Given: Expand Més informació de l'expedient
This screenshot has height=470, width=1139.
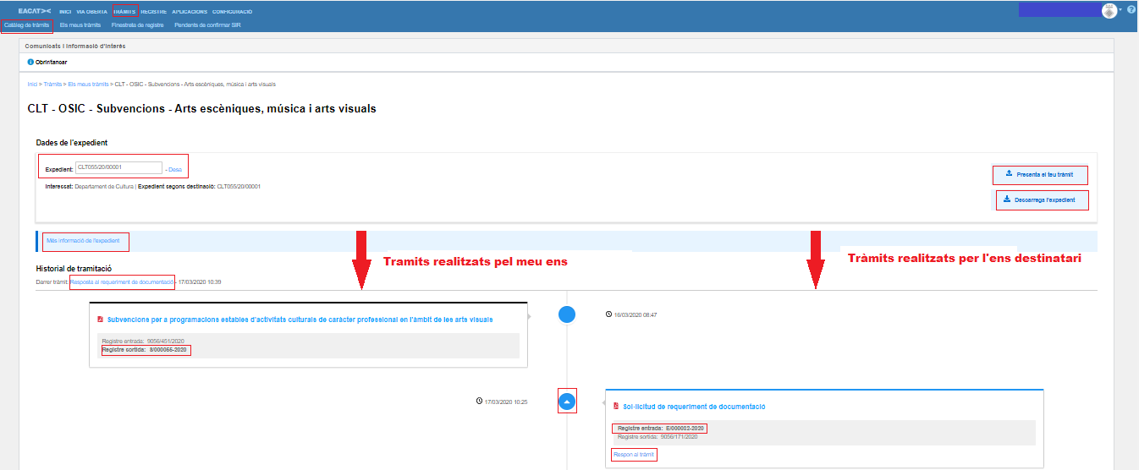Looking at the screenshot, I should click(83, 241).
